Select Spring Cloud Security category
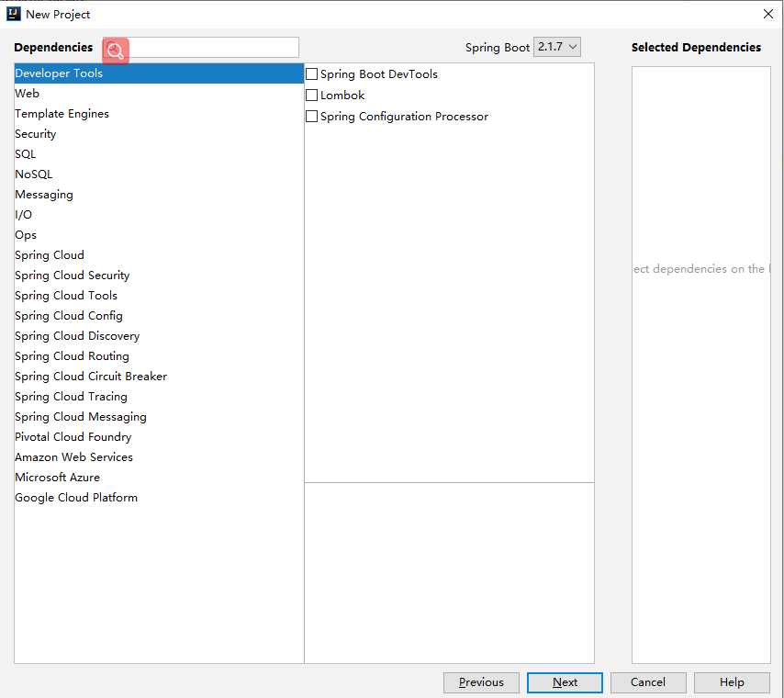This screenshot has width=784, height=698. coord(159,276)
